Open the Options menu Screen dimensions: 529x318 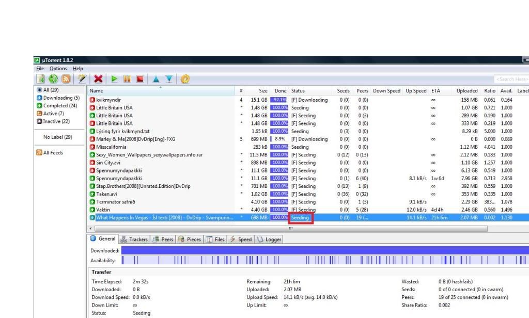pyautogui.click(x=58, y=69)
